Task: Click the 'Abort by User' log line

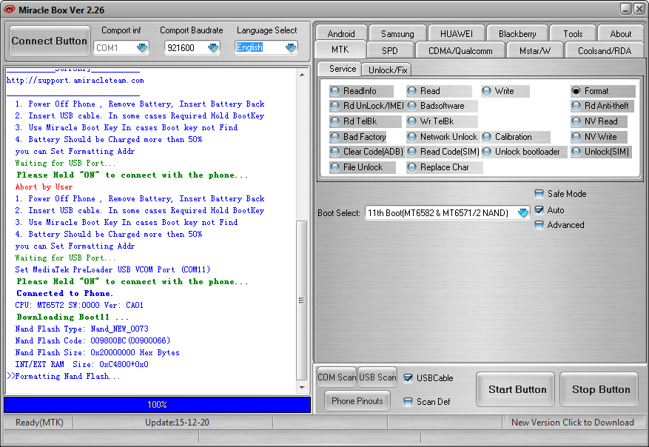Action: 44,186
